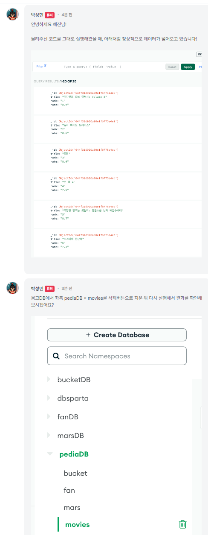Expand the dbsparta database triangle

[49, 398]
